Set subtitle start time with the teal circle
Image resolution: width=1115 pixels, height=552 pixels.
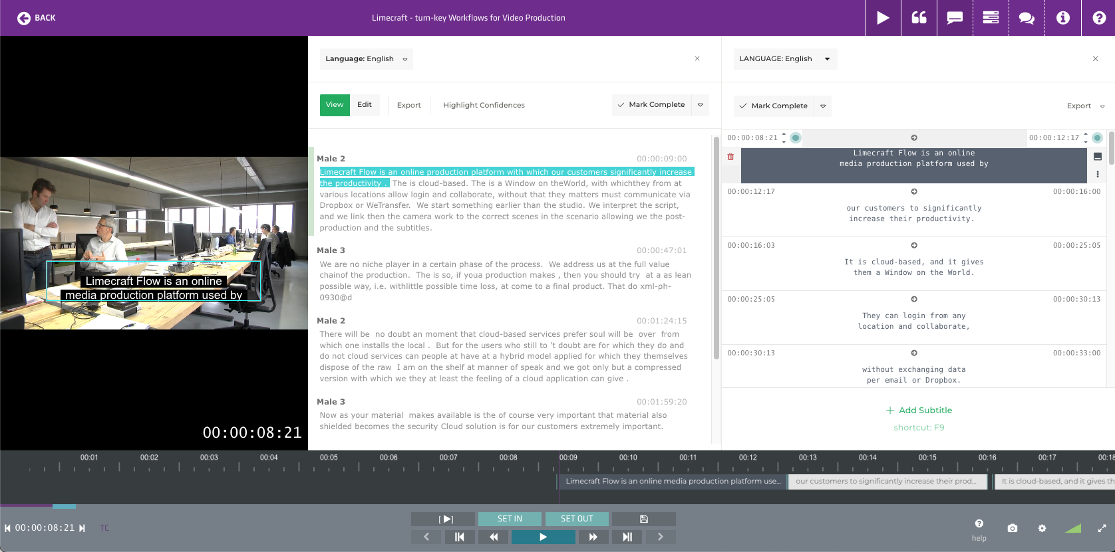point(796,138)
